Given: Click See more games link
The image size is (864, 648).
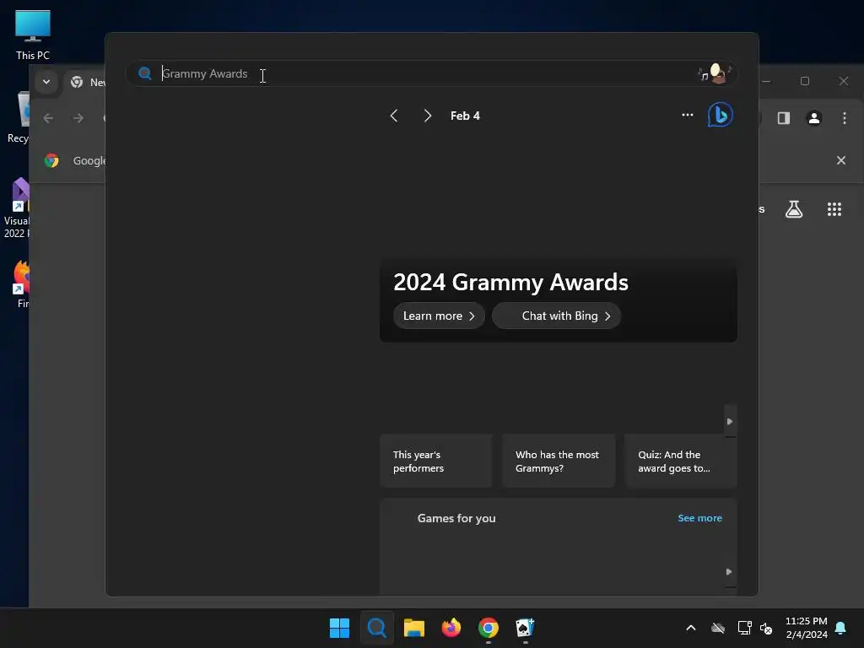Looking at the screenshot, I should pyautogui.click(x=699, y=518).
